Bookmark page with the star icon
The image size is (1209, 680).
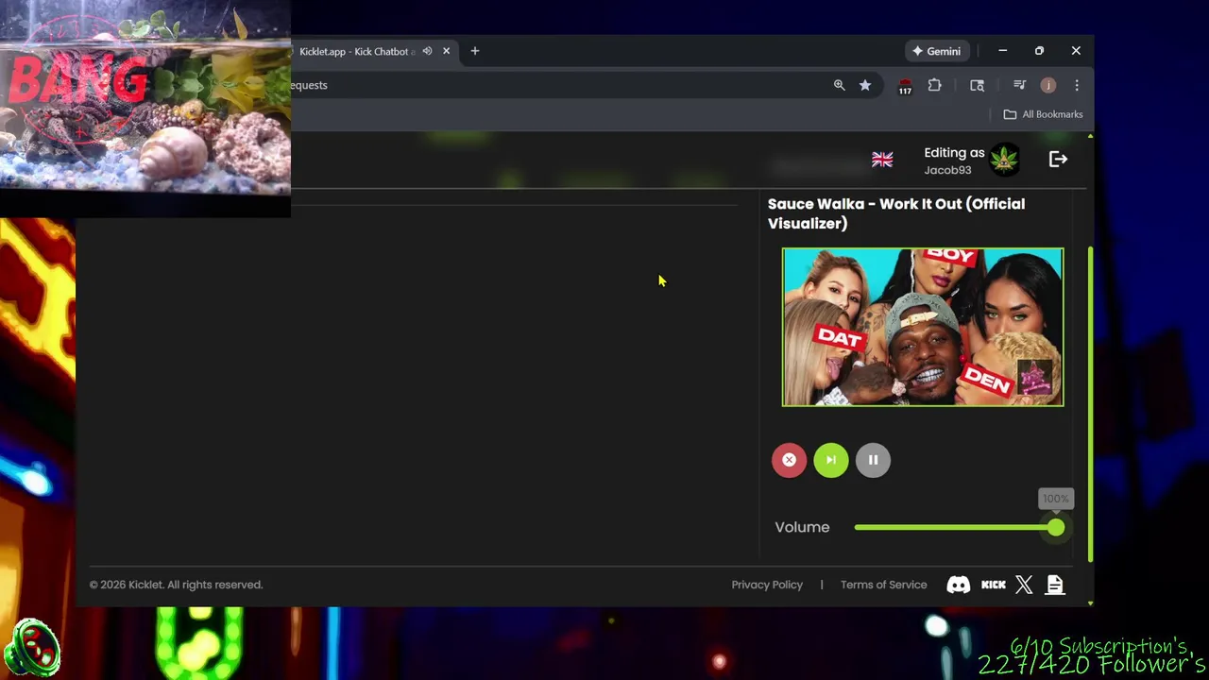(x=865, y=85)
